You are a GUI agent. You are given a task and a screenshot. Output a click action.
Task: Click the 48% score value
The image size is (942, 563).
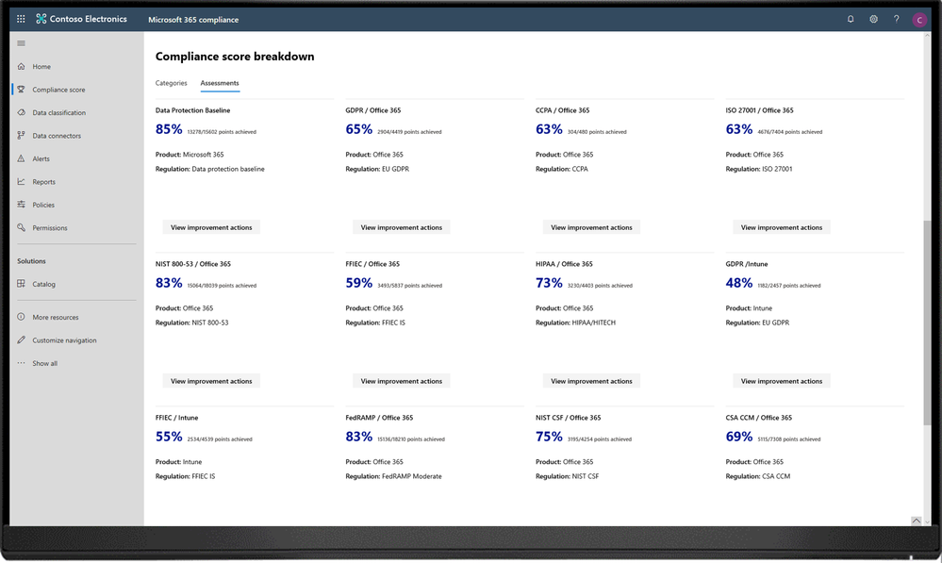[739, 283]
